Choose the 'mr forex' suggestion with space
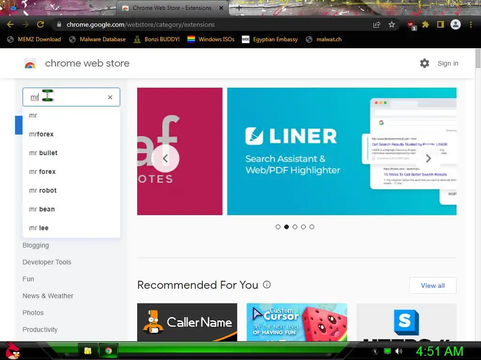481x360 pixels. [x=71, y=172]
